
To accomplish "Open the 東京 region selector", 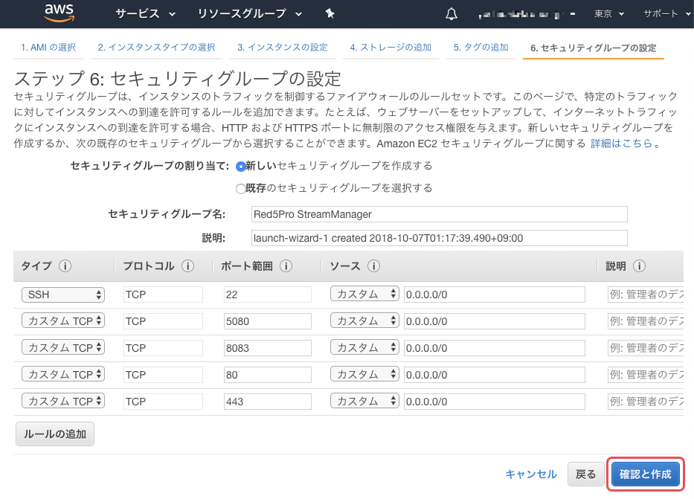I will (x=609, y=14).
